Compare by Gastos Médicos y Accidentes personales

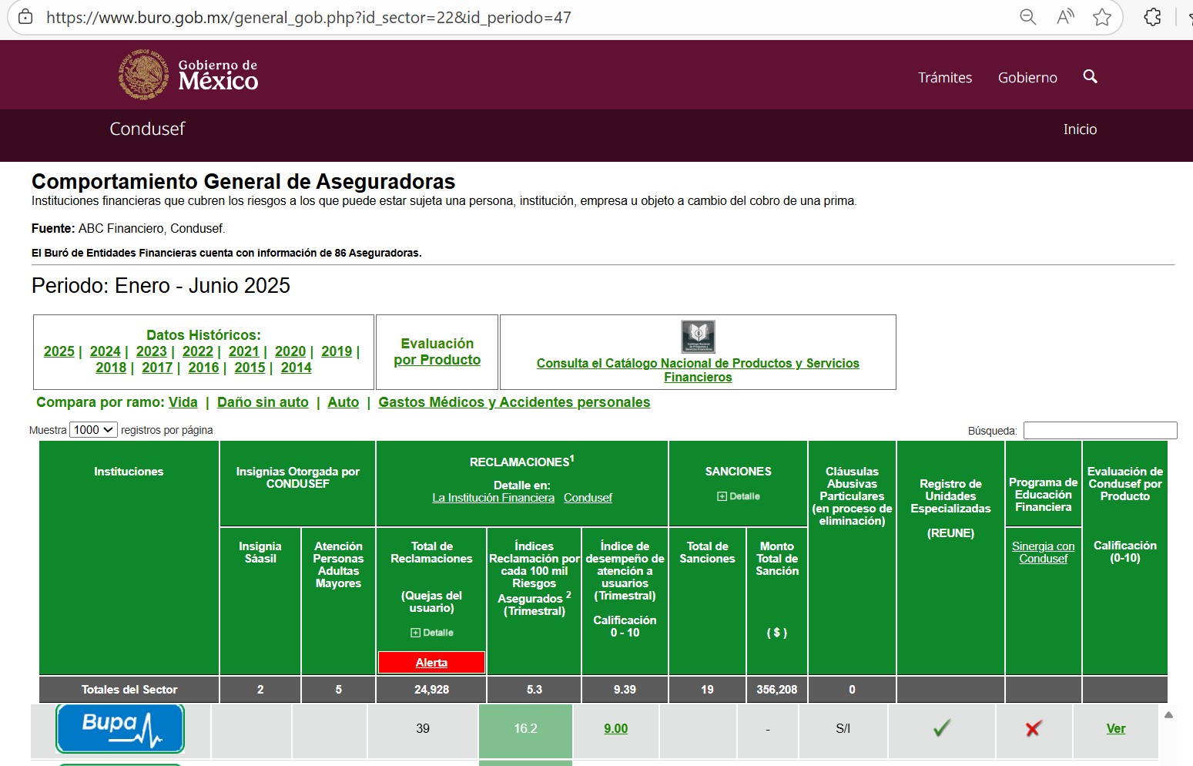514,402
